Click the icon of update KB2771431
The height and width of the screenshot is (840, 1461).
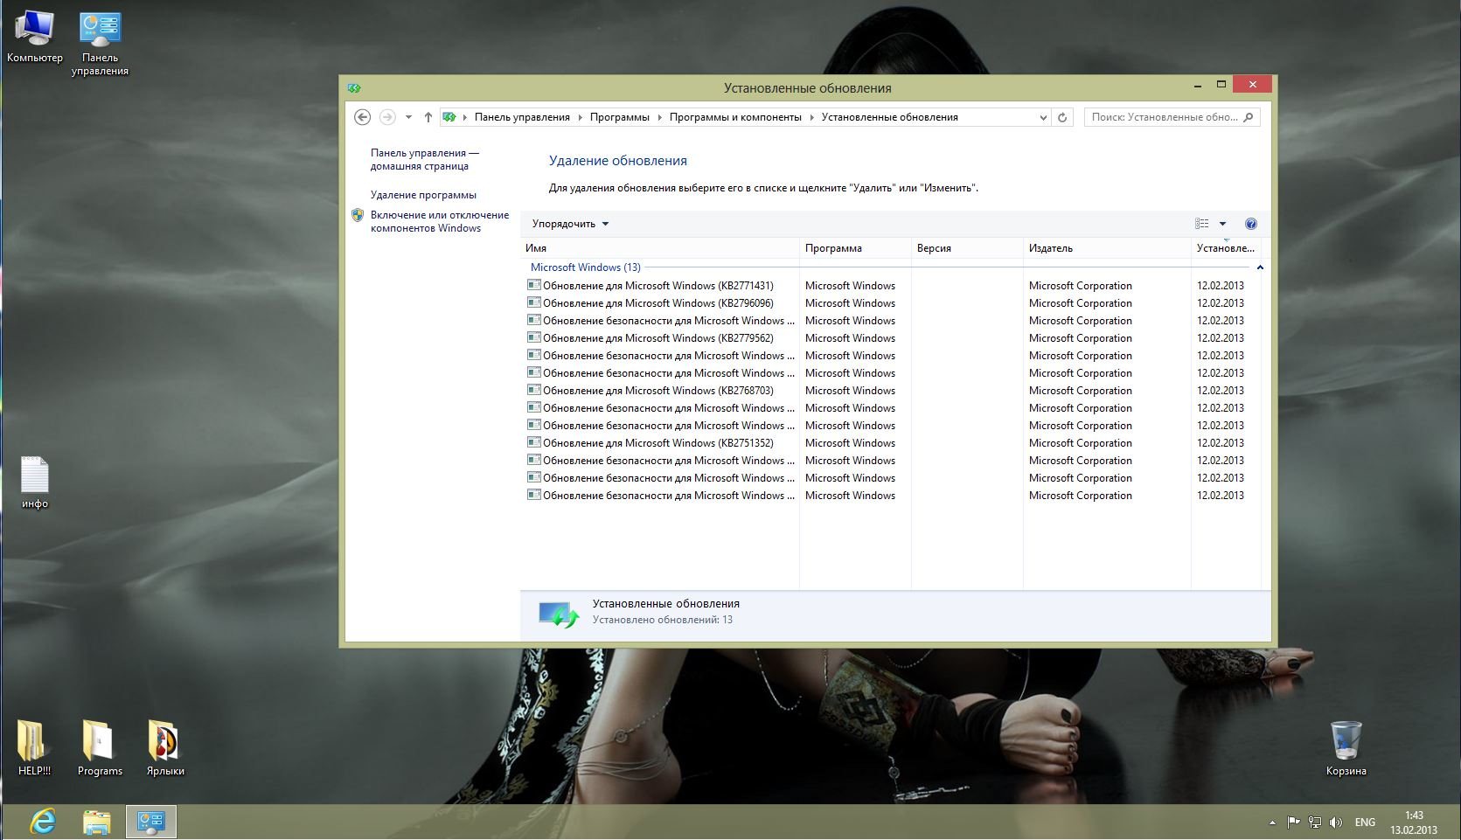point(533,285)
